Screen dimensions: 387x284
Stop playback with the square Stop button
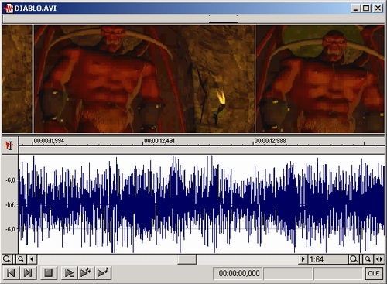pyautogui.click(x=49, y=273)
